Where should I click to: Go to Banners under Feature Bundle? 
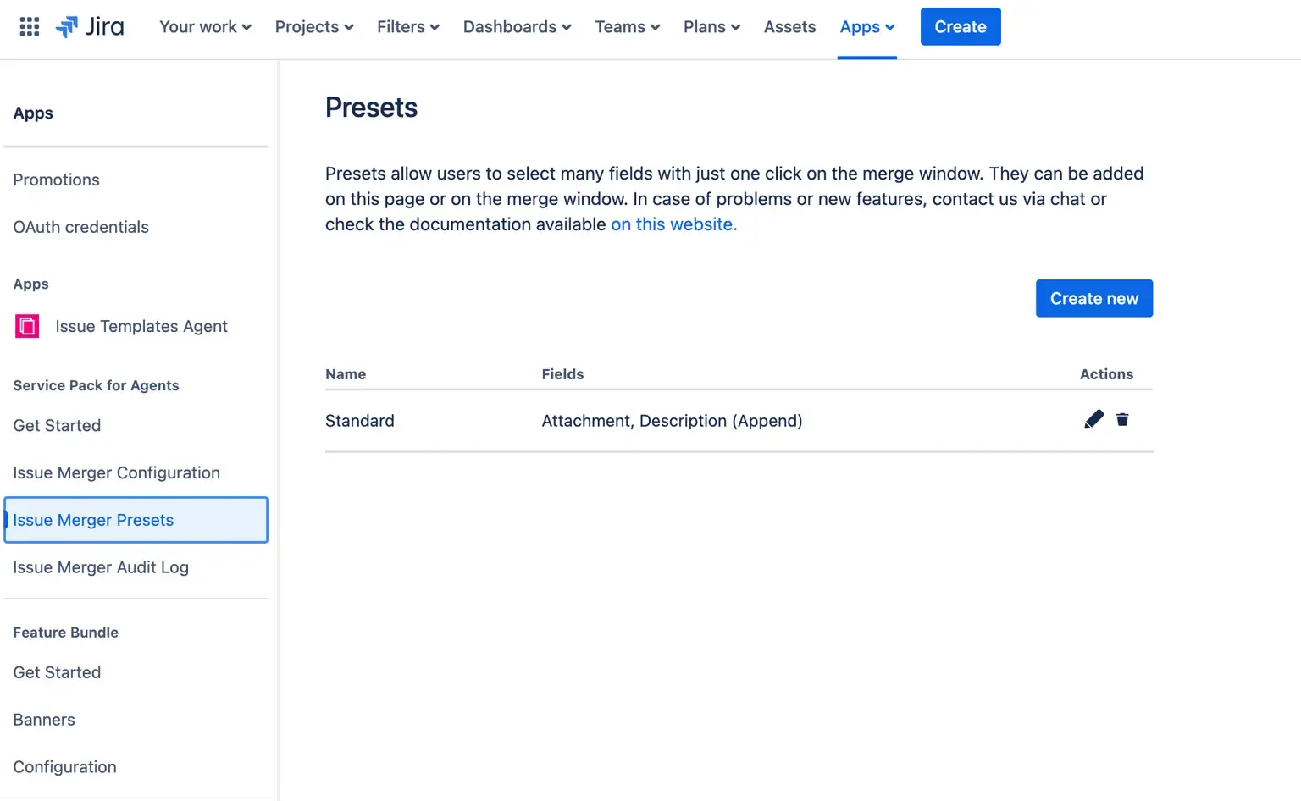44,720
